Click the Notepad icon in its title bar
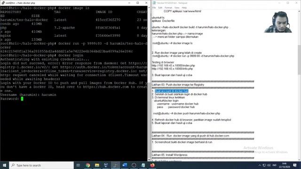 pyautogui.click(x=154, y=3)
